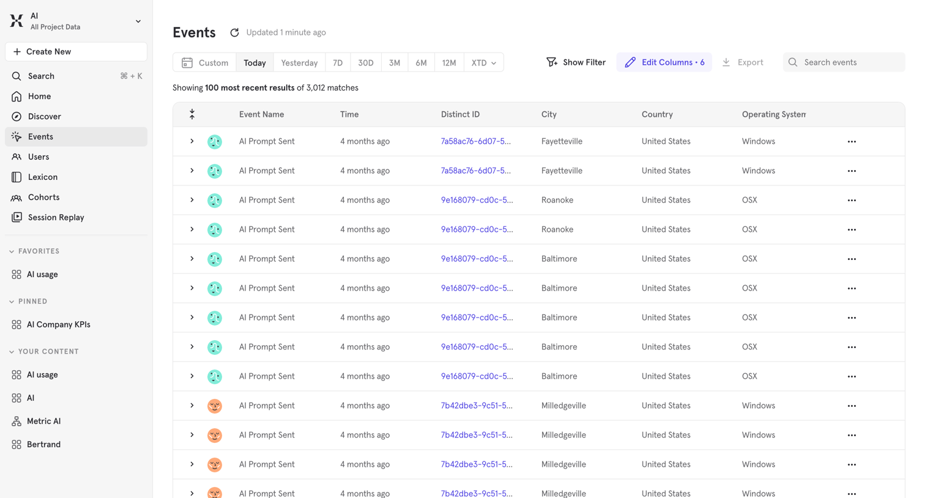
Task: Click the first Milledgeville row's orange avatar
Action: (x=215, y=406)
